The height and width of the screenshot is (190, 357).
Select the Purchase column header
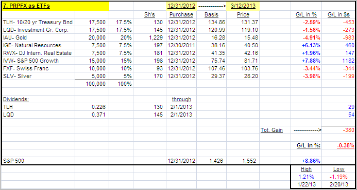(181, 14)
